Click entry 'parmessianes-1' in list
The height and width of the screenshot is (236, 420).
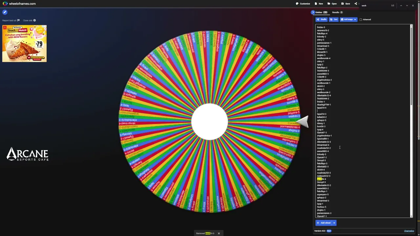coord(324,43)
